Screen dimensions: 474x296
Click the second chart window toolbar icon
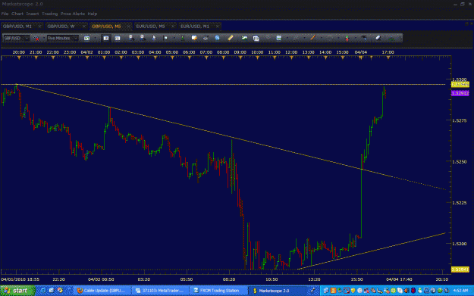pyautogui.click(x=118, y=39)
